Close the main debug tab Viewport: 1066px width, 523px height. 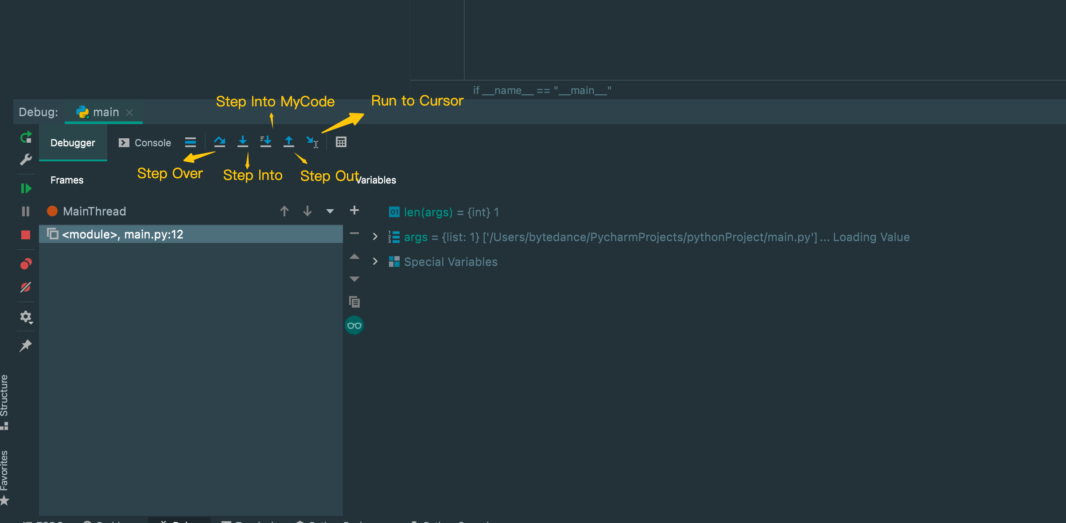click(129, 113)
